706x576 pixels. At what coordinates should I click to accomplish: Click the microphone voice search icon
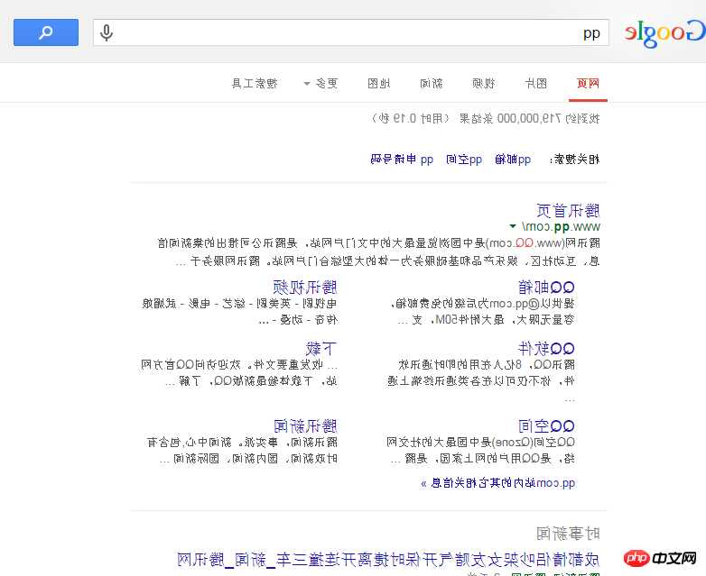tap(107, 33)
